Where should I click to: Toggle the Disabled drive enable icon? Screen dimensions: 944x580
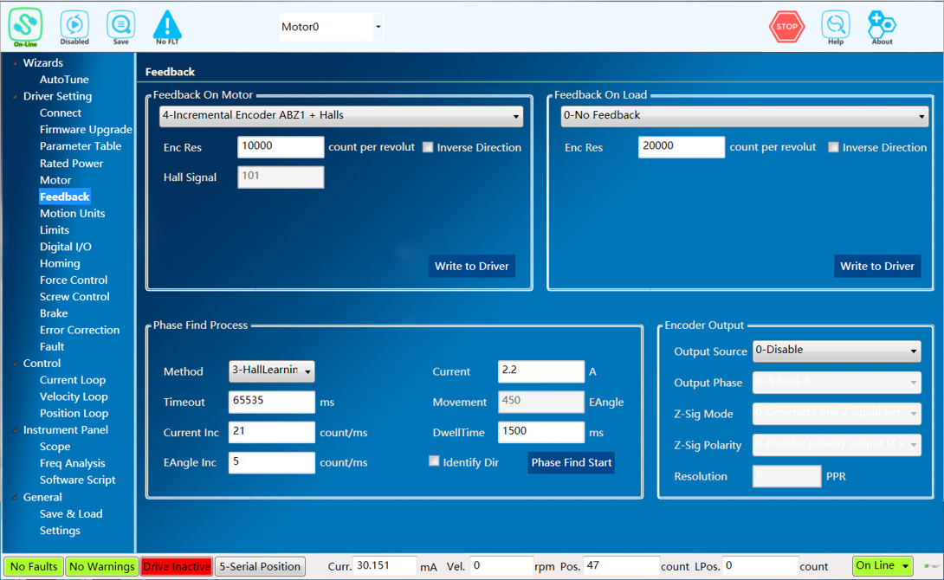(74, 27)
